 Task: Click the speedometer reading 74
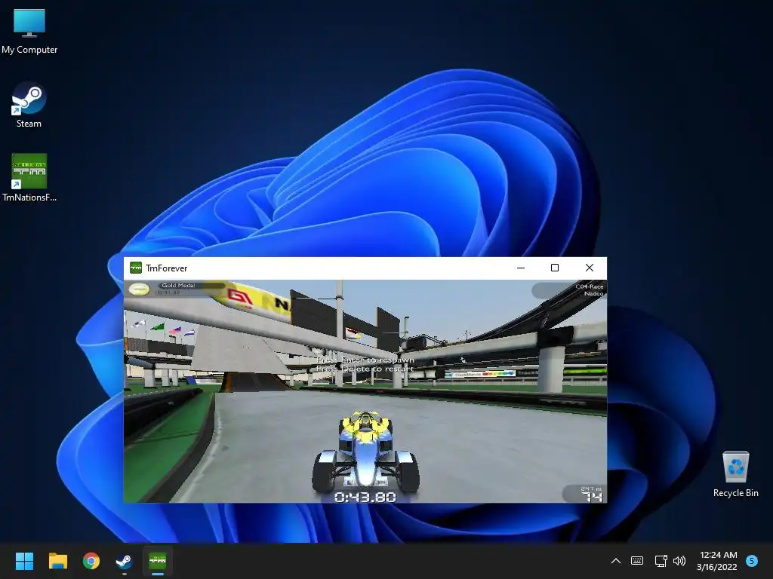pyautogui.click(x=592, y=497)
